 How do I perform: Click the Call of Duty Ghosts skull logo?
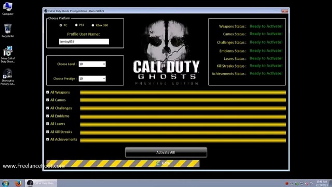(x=166, y=51)
